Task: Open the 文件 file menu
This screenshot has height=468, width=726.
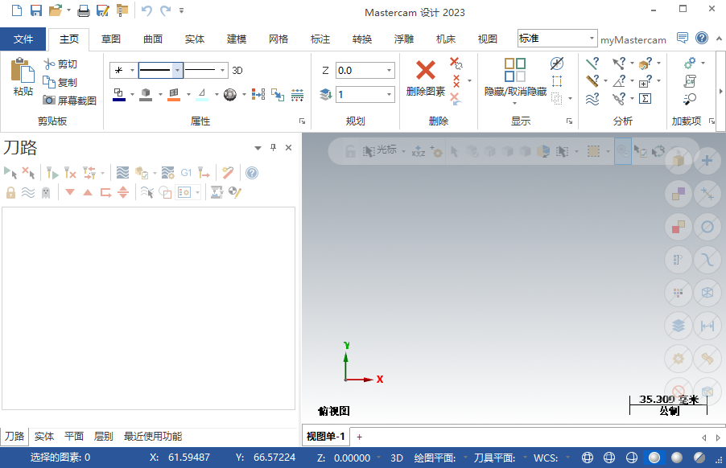Action: click(x=23, y=39)
